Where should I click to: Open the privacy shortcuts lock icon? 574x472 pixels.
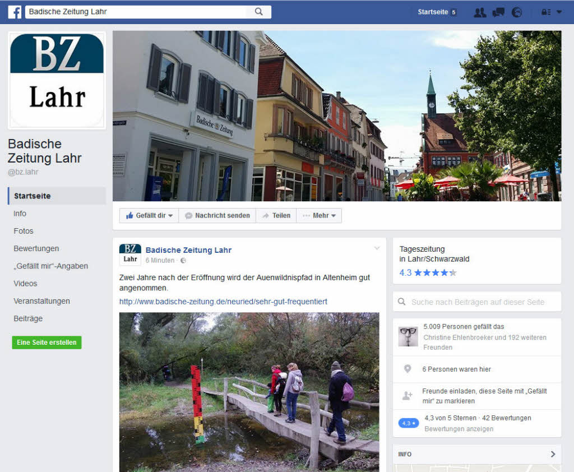[545, 12]
